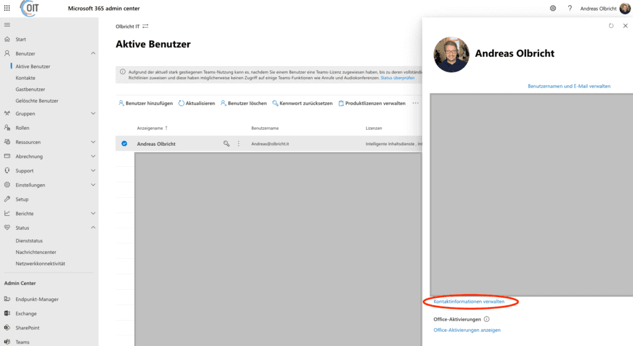Open Netzwerkkonnektivität in sidebar
Image resolution: width=633 pixels, height=346 pixels.
pos(40,263)
